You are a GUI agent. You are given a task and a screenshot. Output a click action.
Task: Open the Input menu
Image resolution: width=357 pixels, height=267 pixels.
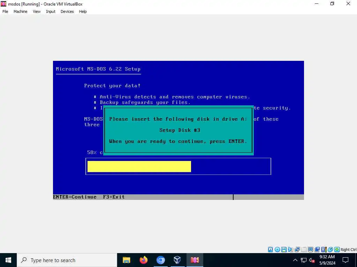pyautogui.click(x=51, y=11)
